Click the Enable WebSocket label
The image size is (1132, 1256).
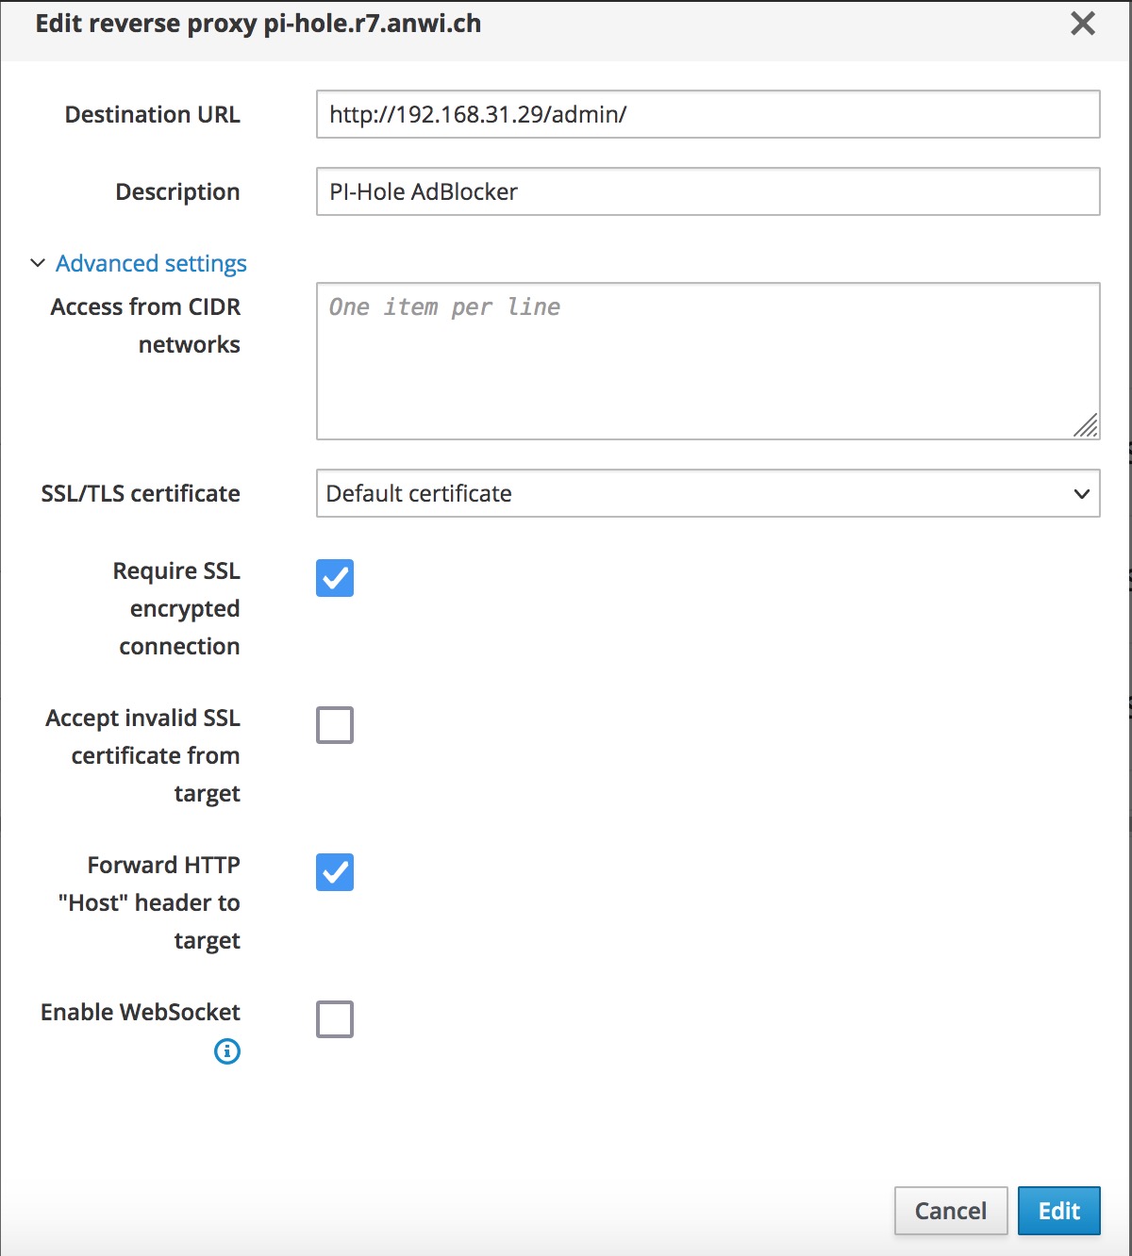coord(141,1012)
